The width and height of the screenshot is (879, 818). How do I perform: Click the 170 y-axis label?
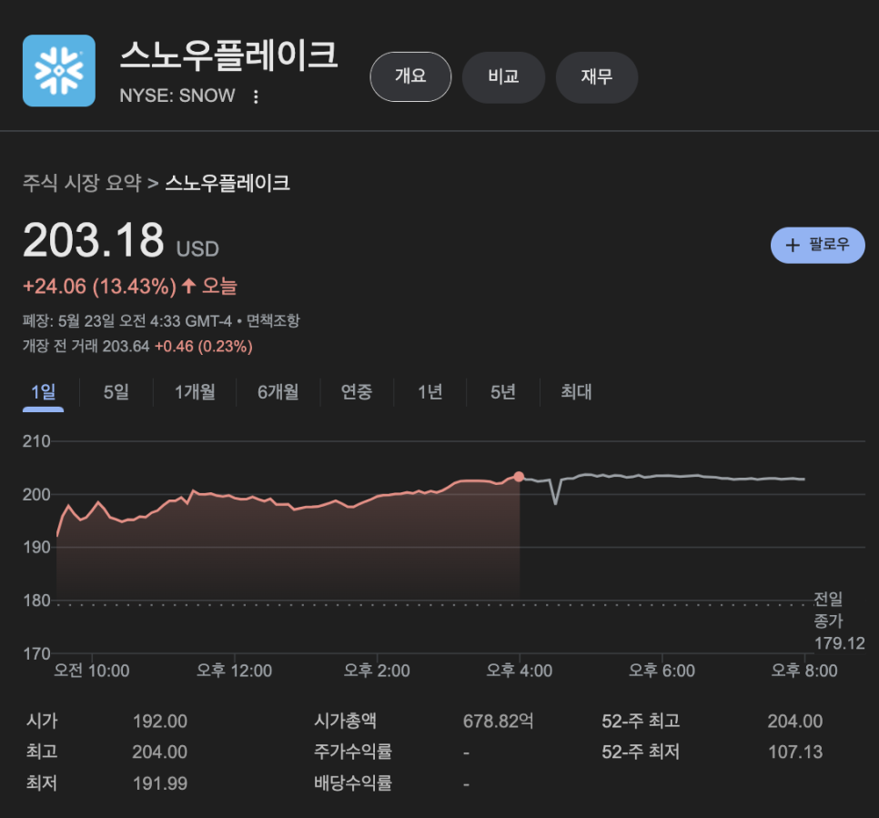tap(36, 653)
